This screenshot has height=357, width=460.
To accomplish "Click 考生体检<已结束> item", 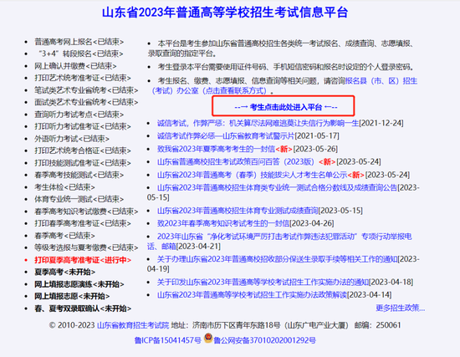I will tap(64, 187).
